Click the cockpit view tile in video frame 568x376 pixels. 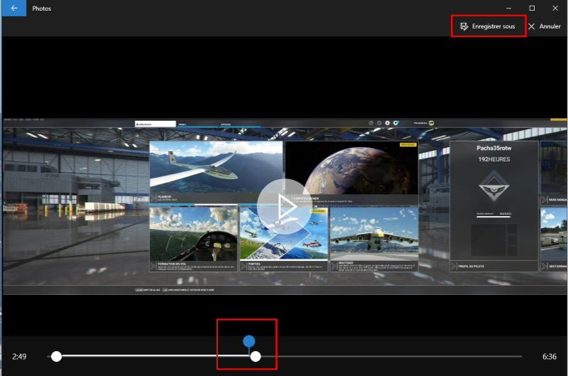194,239
